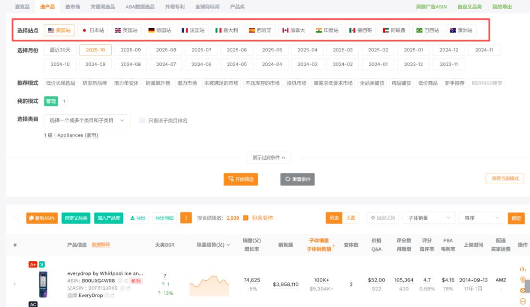Image resolution: width=530 pixels, height=307 pixels.
Task: Open the 子体销量 sort field dropdown
Action: [429, 218]
